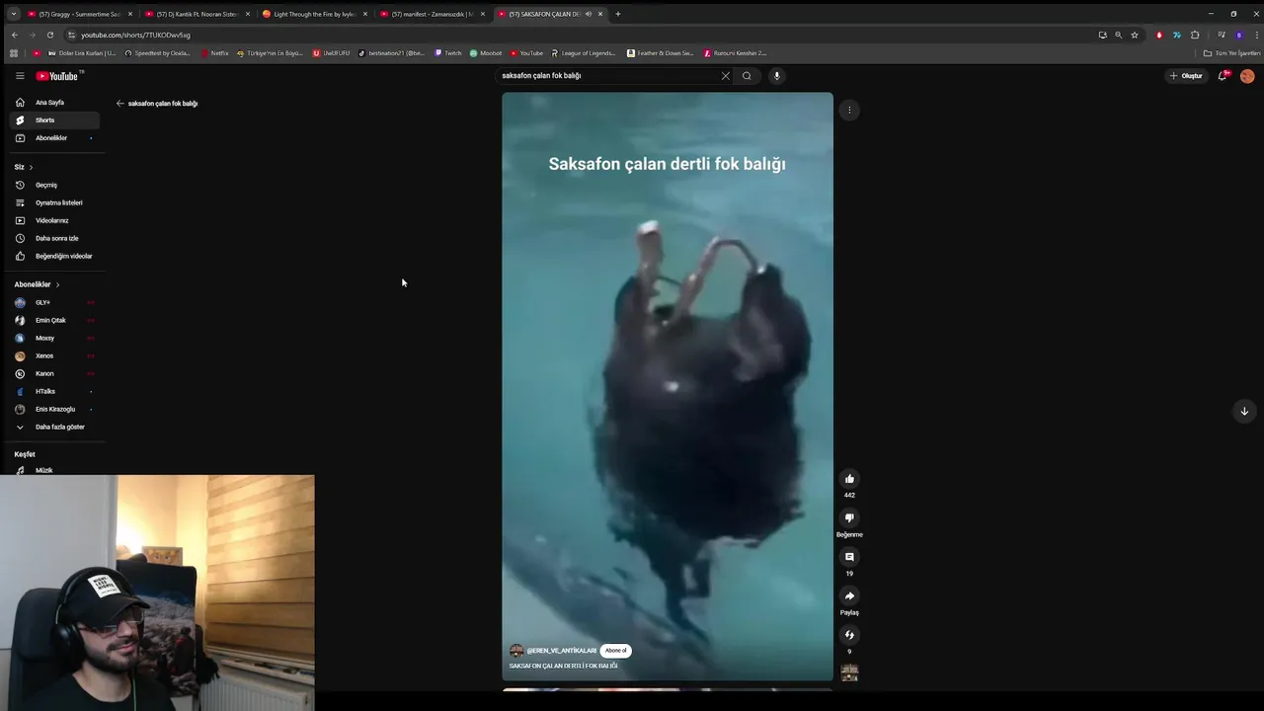Screen dimensions: 1264x711
Task: Open 'Daha sonra izle' list
Action: (54, 238)
